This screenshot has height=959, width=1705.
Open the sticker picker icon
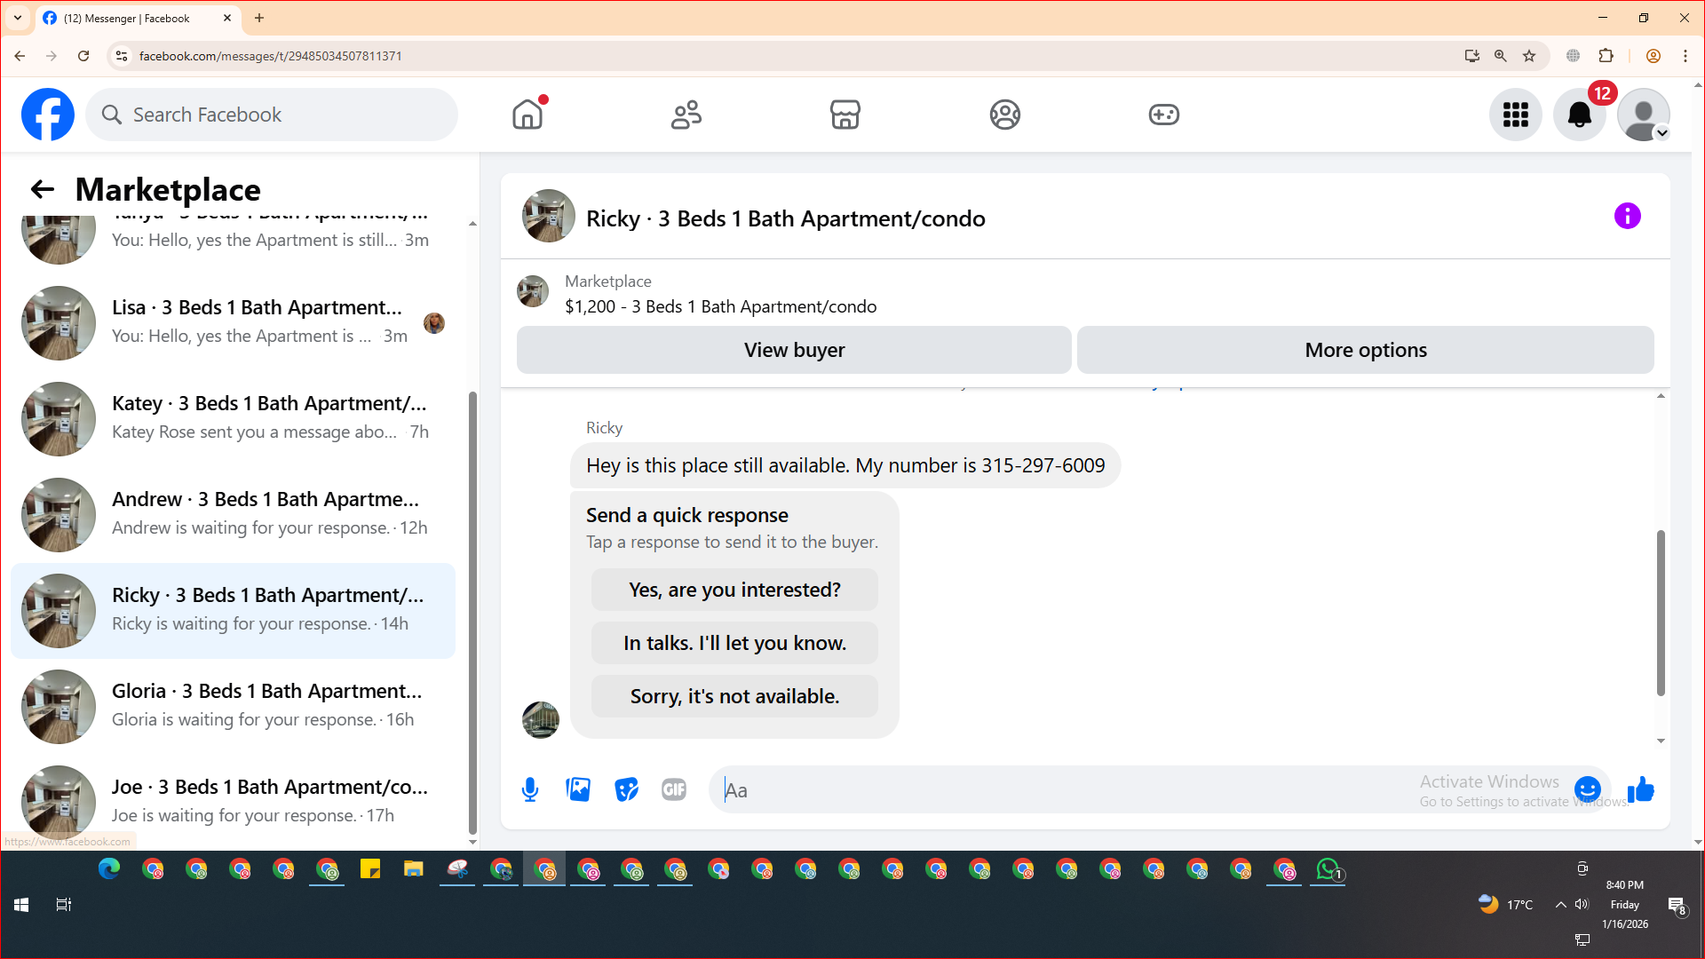coord(626,789)
